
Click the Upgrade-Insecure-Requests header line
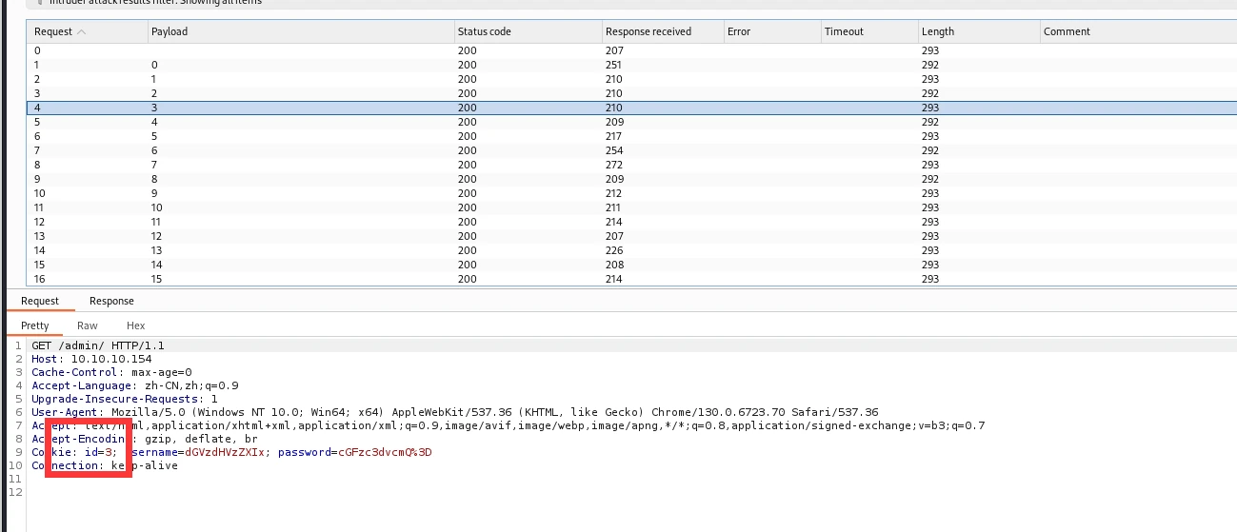coord(125,399)
